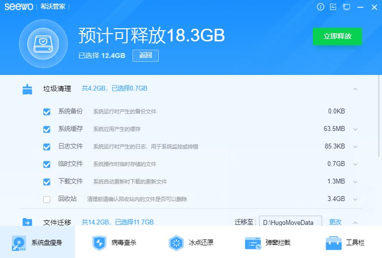Open the info icon in title bar
Viewport: 382px width, 258px height.
pyautogui.click(x=321, y=7)
